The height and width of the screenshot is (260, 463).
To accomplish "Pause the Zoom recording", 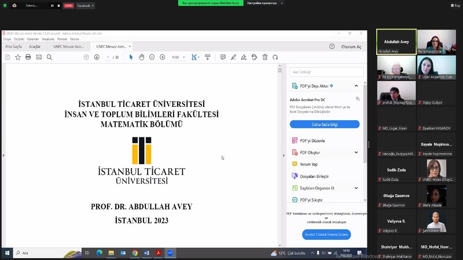I will [x=52, y=6].
